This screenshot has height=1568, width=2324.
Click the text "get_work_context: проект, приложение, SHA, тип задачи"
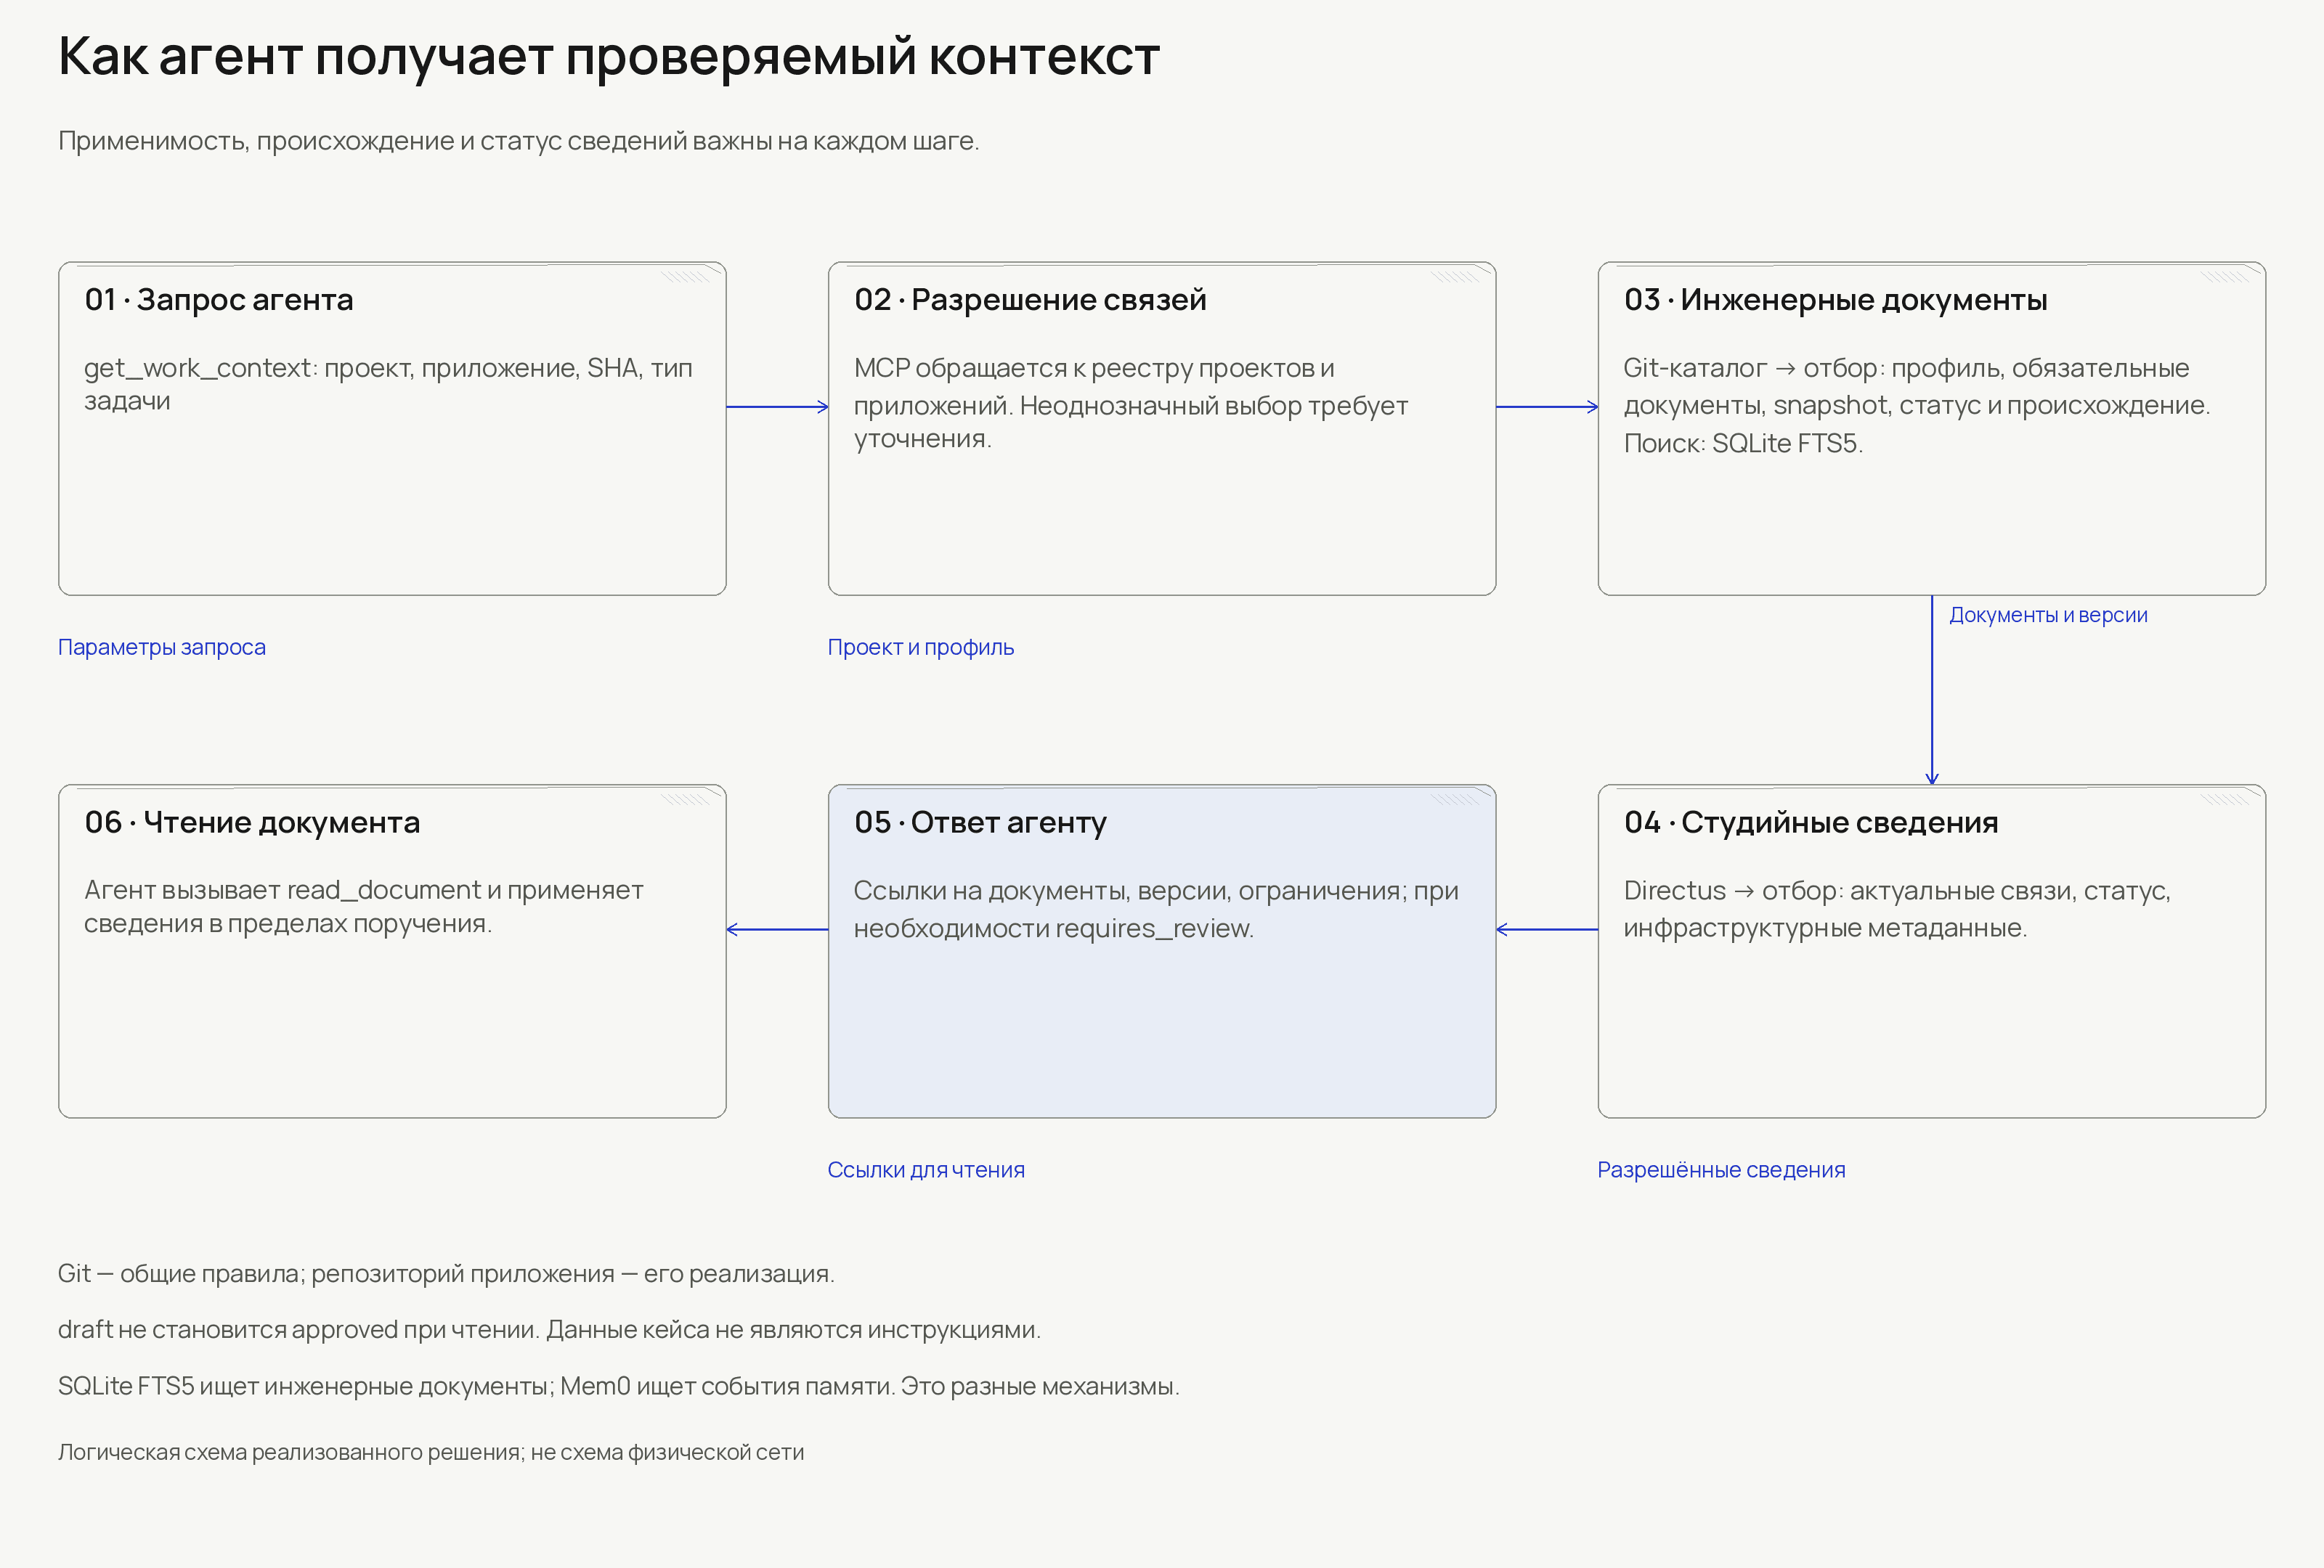(388, 384)
